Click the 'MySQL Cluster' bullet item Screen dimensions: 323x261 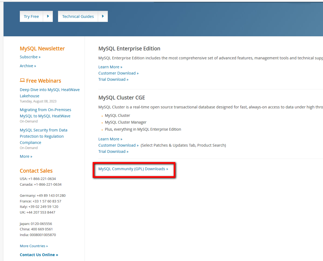117,115
